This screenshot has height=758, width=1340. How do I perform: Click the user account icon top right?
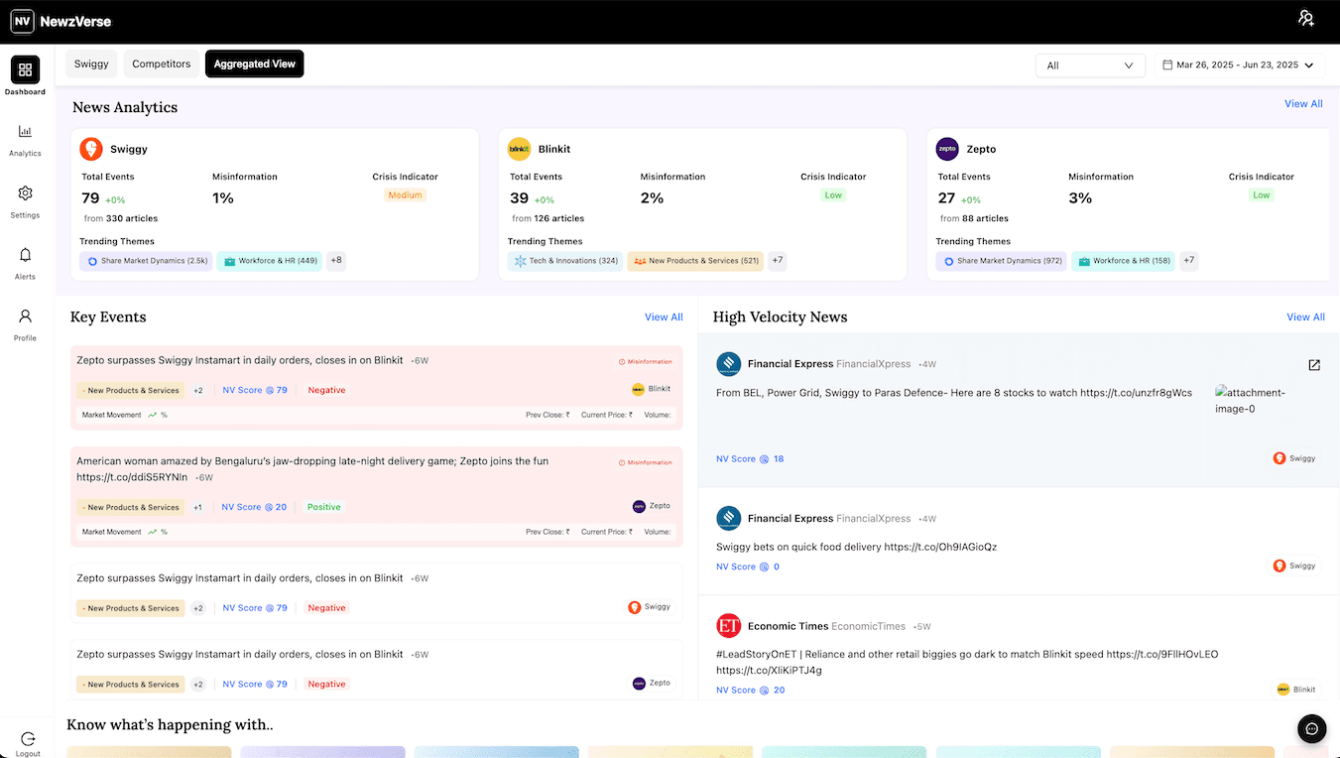pyautogui.click(x=1306, y=19)
